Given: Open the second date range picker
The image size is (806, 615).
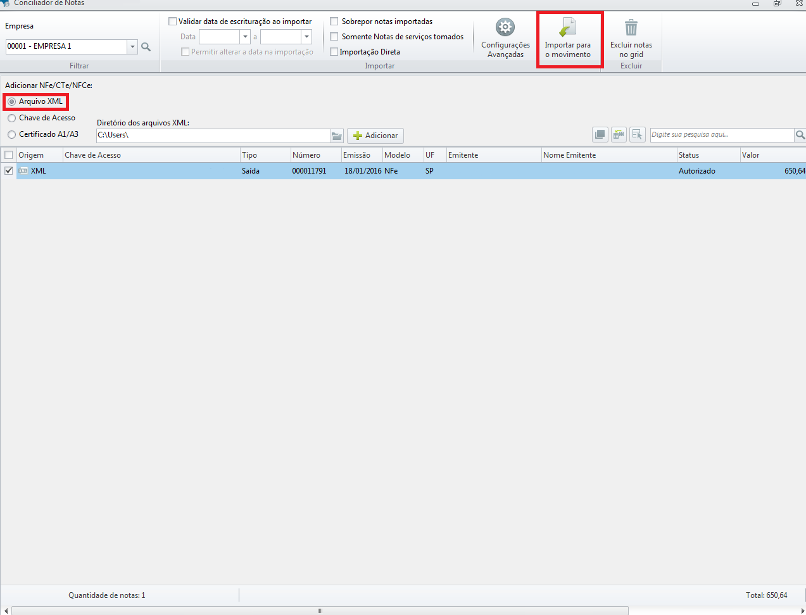Looking at the screenshot, I should point(306,37).
